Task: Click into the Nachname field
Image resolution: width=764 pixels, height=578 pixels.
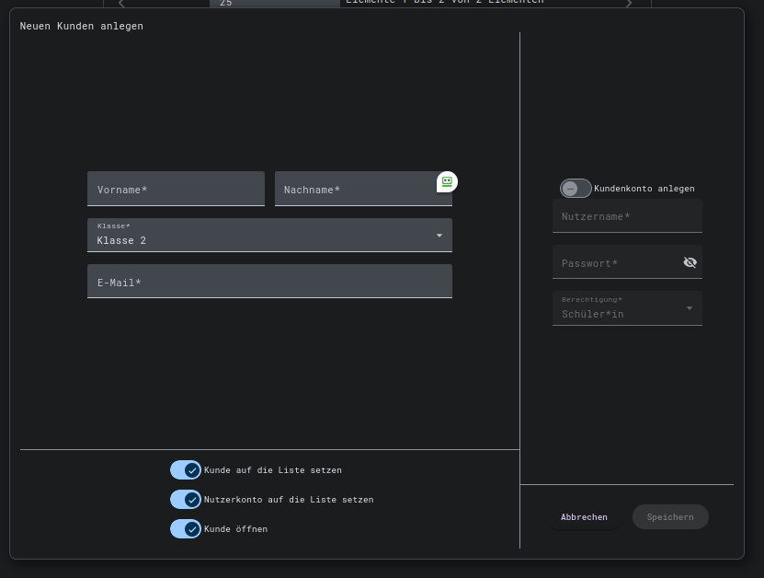Action: coord(354,189)
